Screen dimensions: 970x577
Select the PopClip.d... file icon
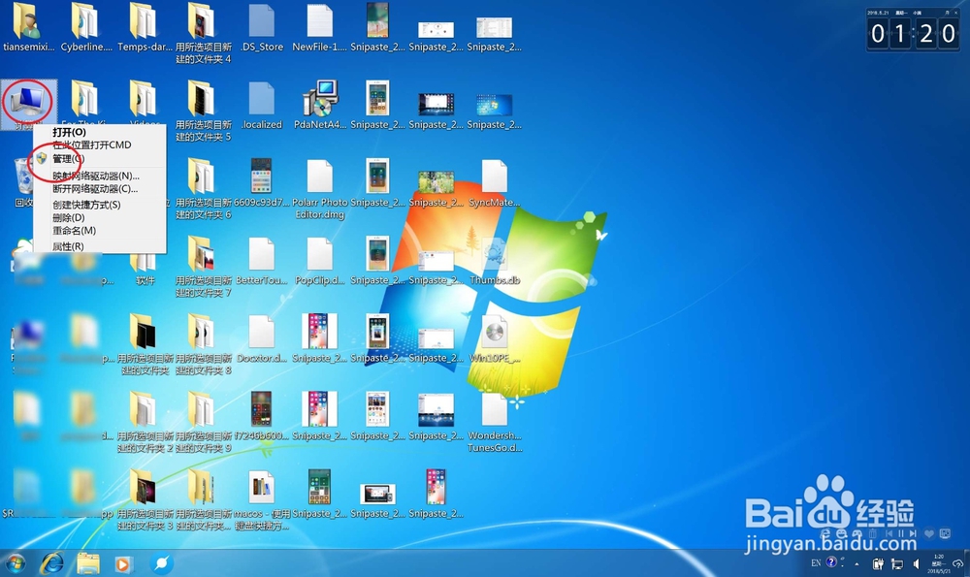(x=320, y=262)
